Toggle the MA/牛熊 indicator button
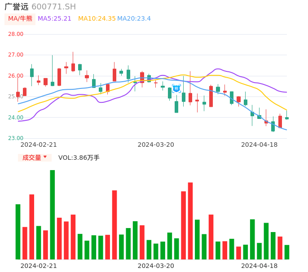Viewport: 308px width, 272px height. tap(20, 19)
